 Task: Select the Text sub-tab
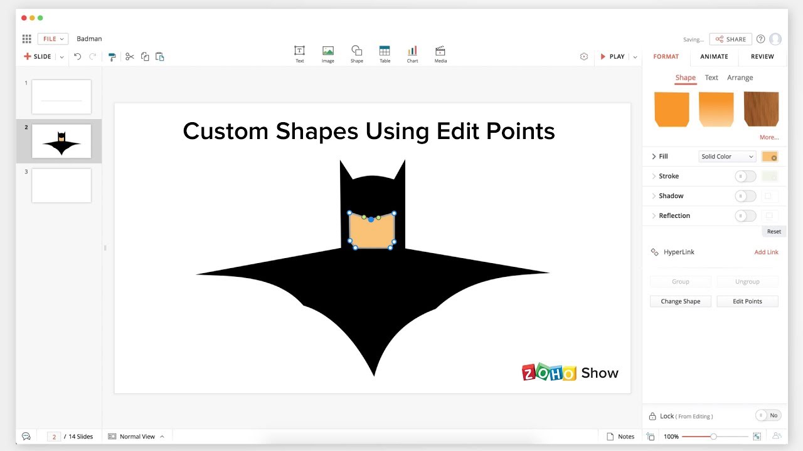point(711,78)
